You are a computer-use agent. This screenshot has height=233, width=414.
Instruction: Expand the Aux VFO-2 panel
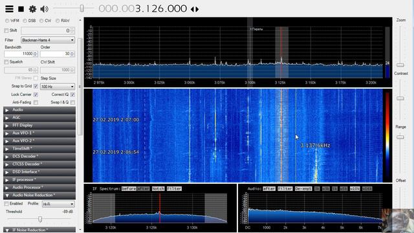pos(39,141)
